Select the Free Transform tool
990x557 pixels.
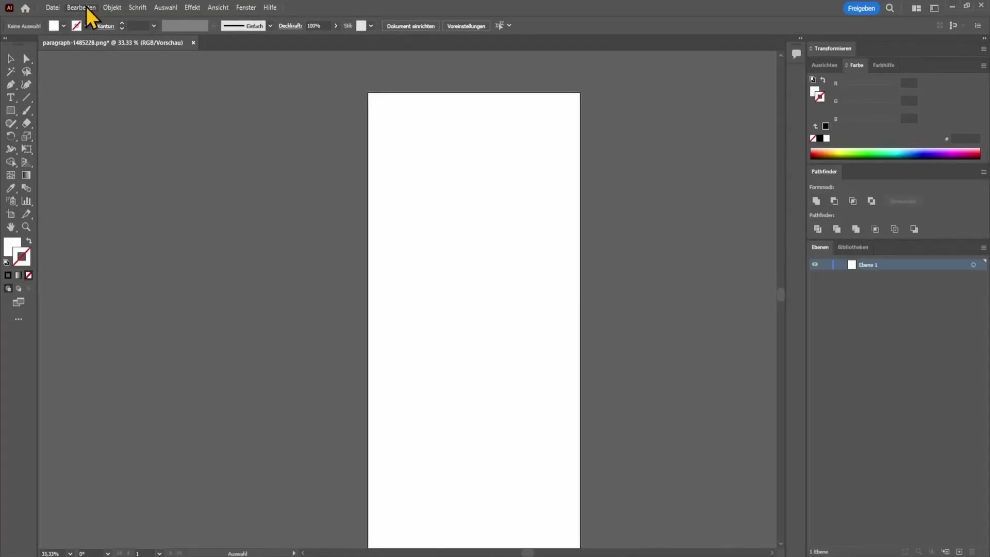coord(27,149)
